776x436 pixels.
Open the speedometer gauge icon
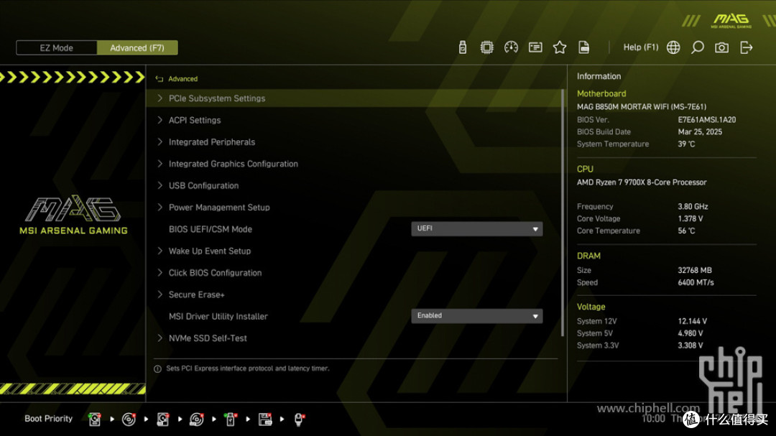[512, 47]
